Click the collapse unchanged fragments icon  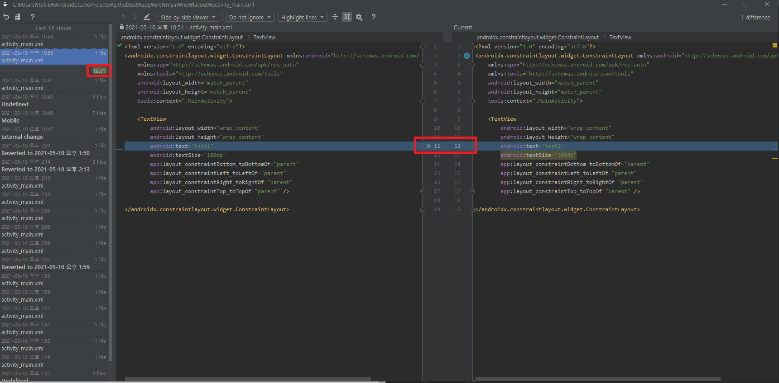click(x=335, y=17)
